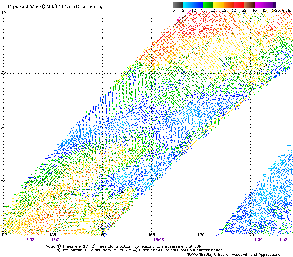Click the purple time label 16:05
The width and height of the screenshot is (293, 257).
tap(158, 240)
